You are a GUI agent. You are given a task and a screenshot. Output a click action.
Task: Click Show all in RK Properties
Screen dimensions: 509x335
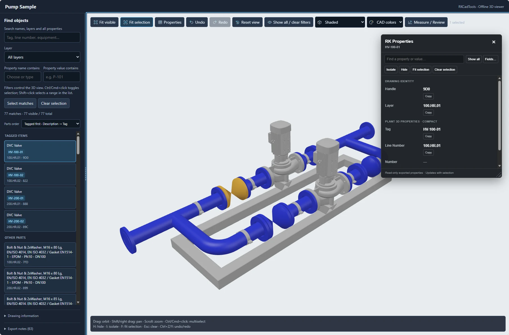474,59
